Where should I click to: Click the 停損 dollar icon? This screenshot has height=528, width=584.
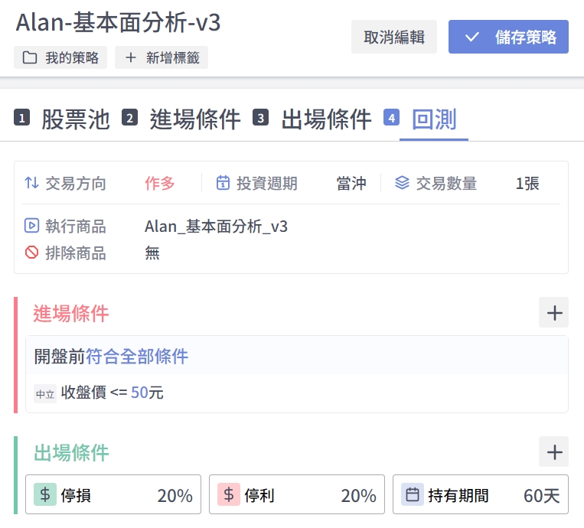tap(45, 494)
